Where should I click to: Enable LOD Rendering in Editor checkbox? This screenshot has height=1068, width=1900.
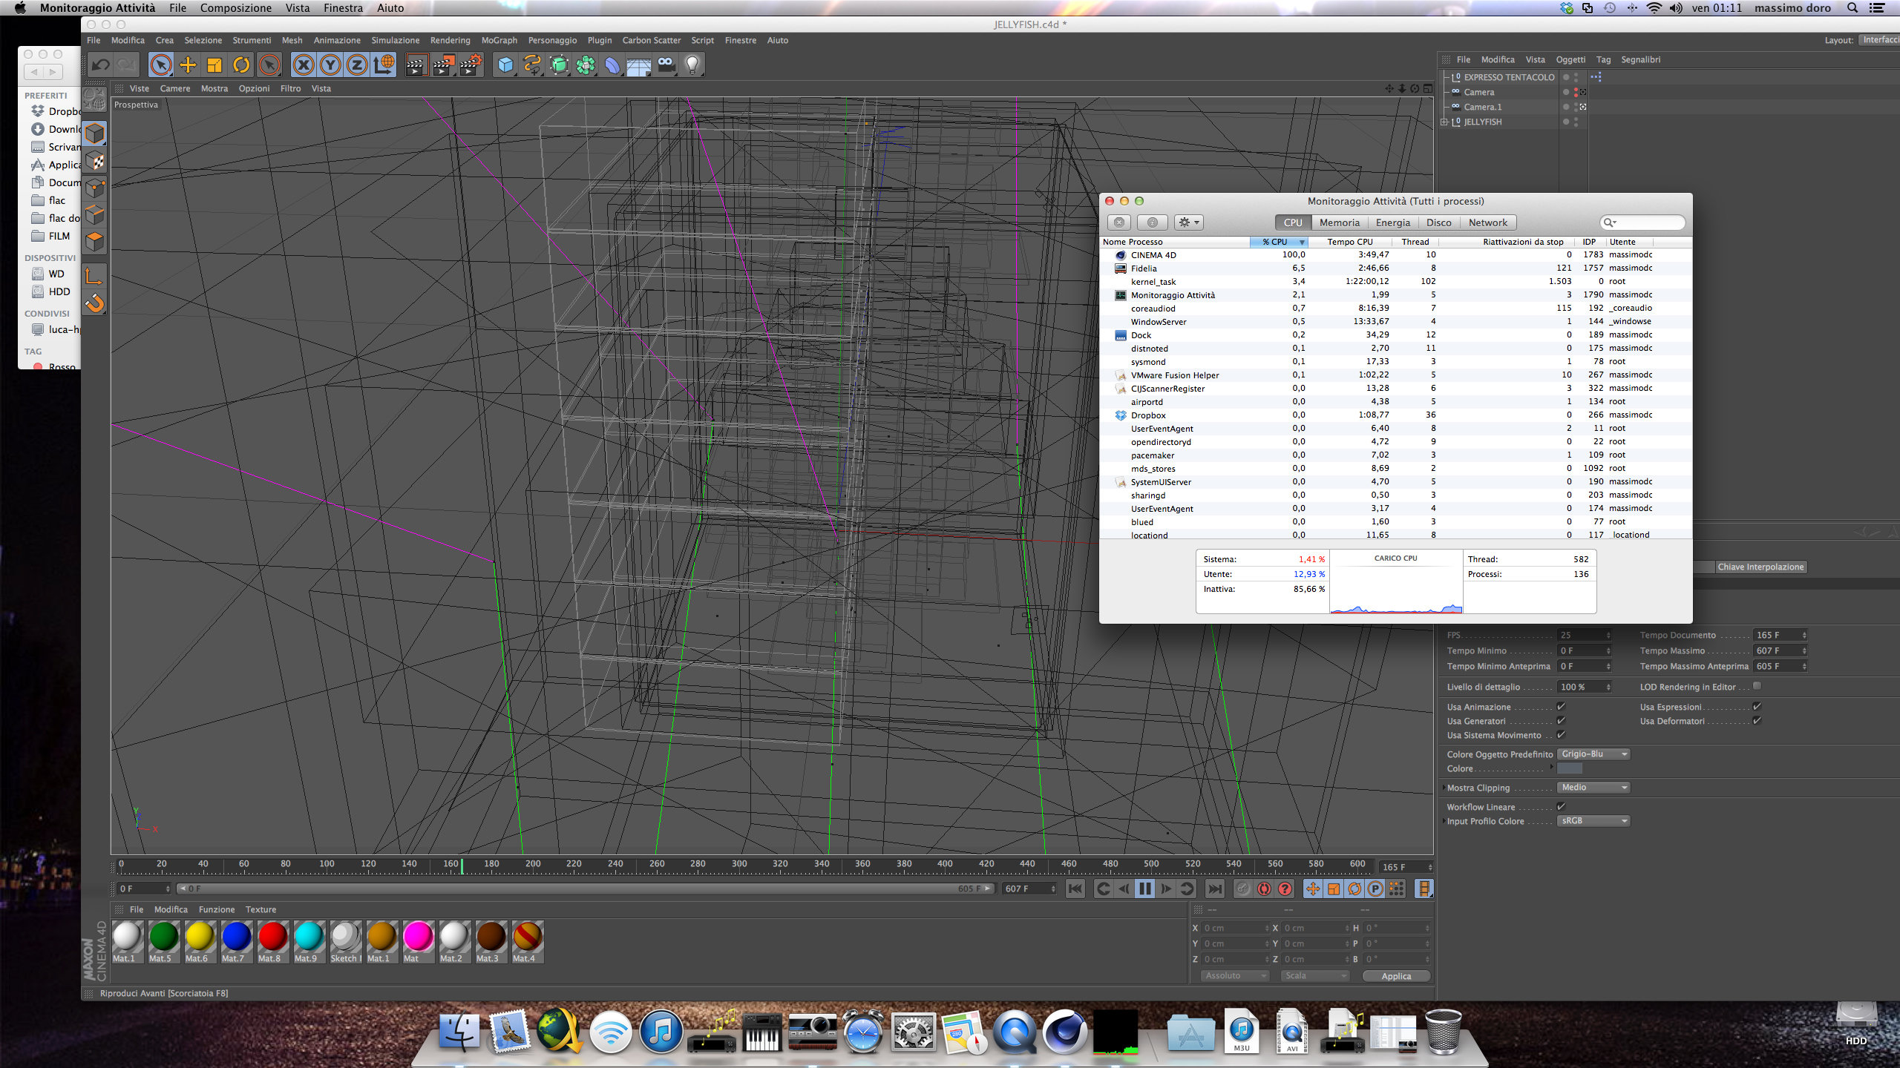[x=1757, y=686]
